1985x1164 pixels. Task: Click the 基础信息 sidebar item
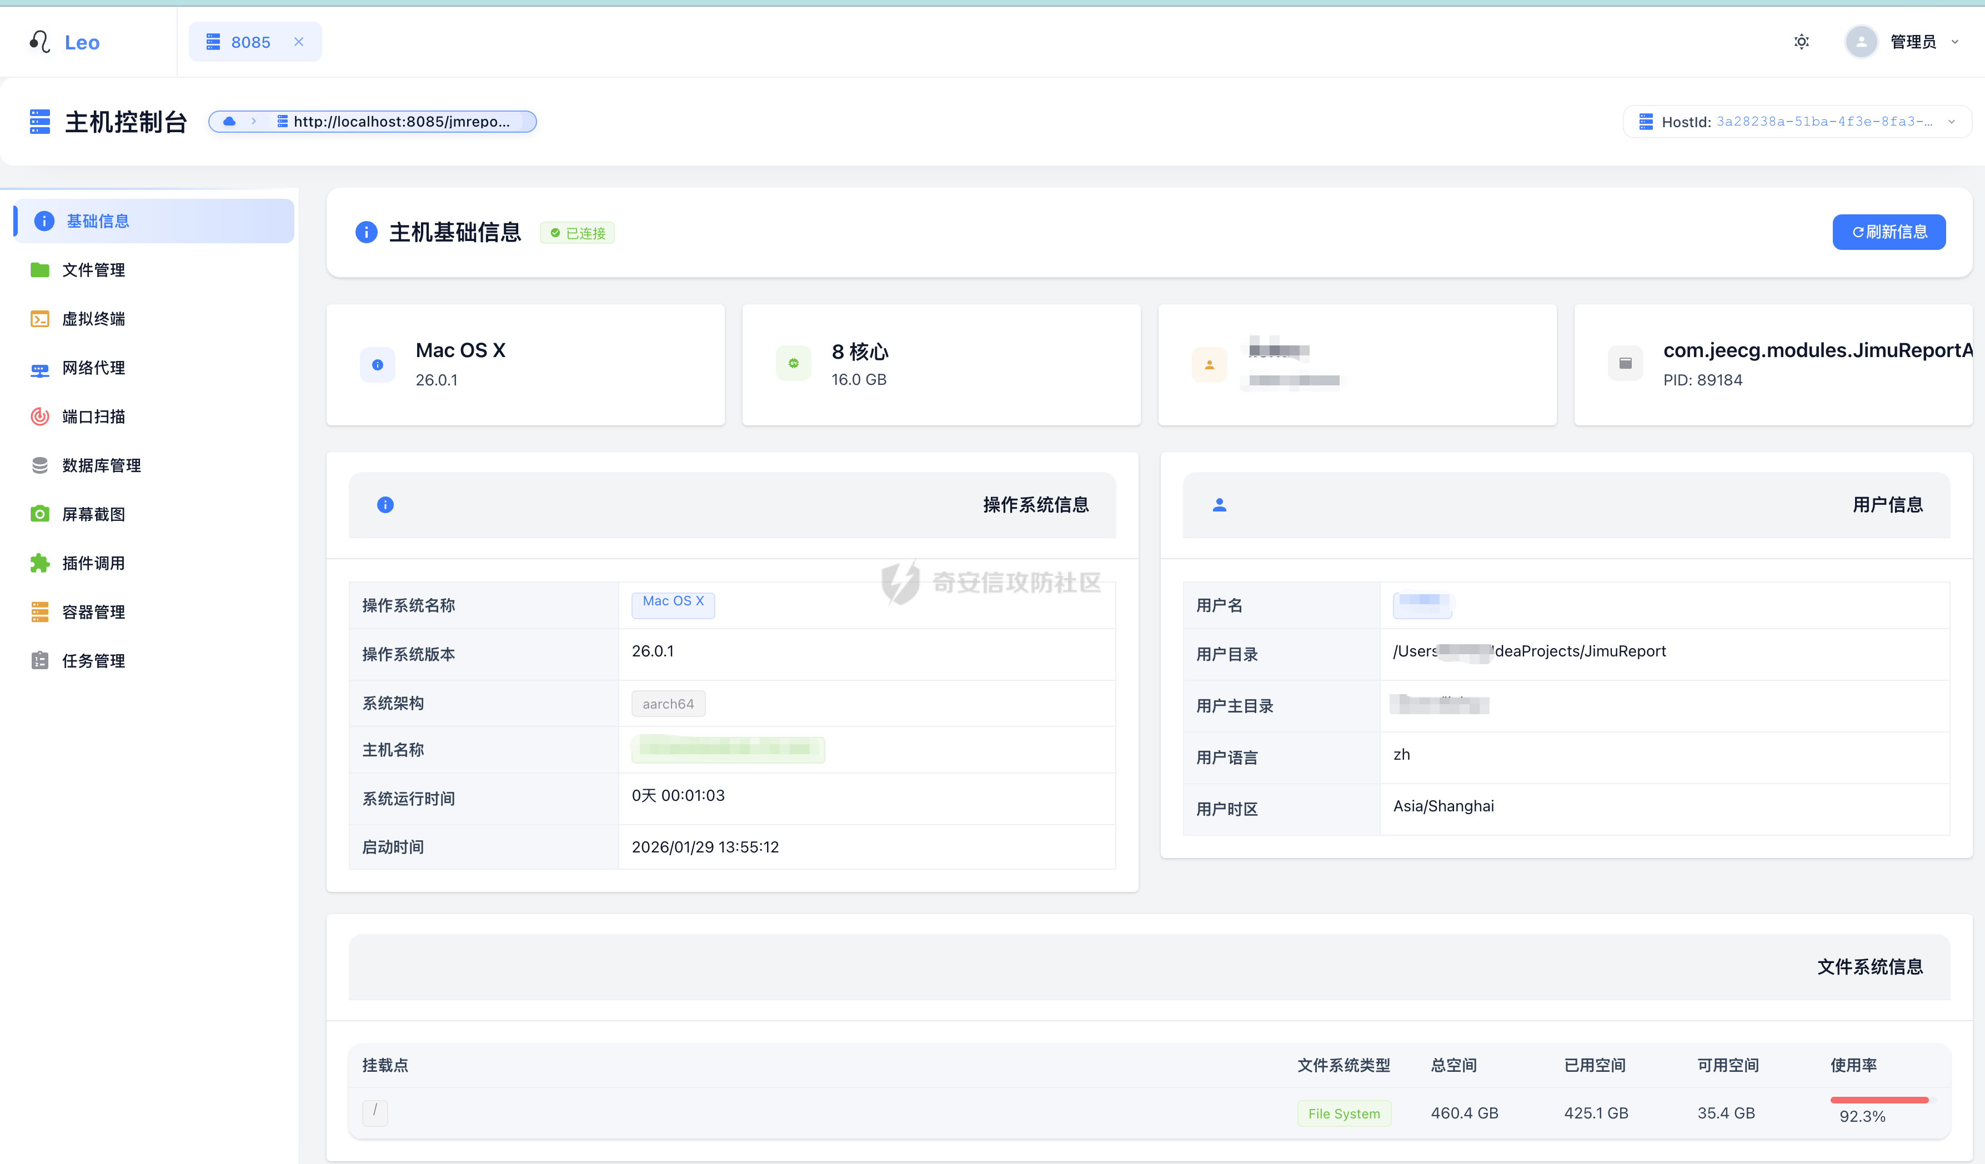pos(98,221)
